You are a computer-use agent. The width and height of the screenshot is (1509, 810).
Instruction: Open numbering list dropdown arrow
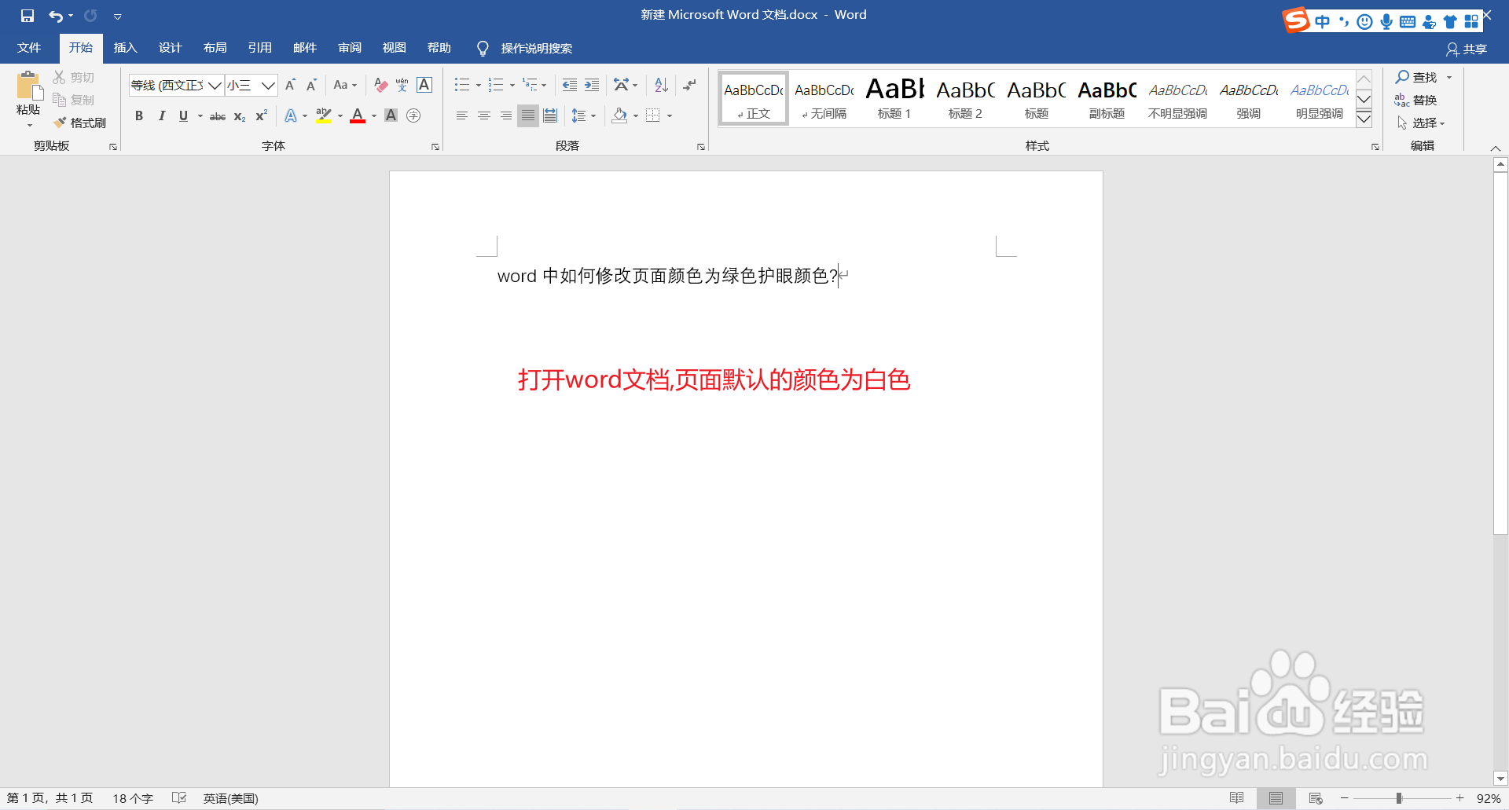pos(512,85)
